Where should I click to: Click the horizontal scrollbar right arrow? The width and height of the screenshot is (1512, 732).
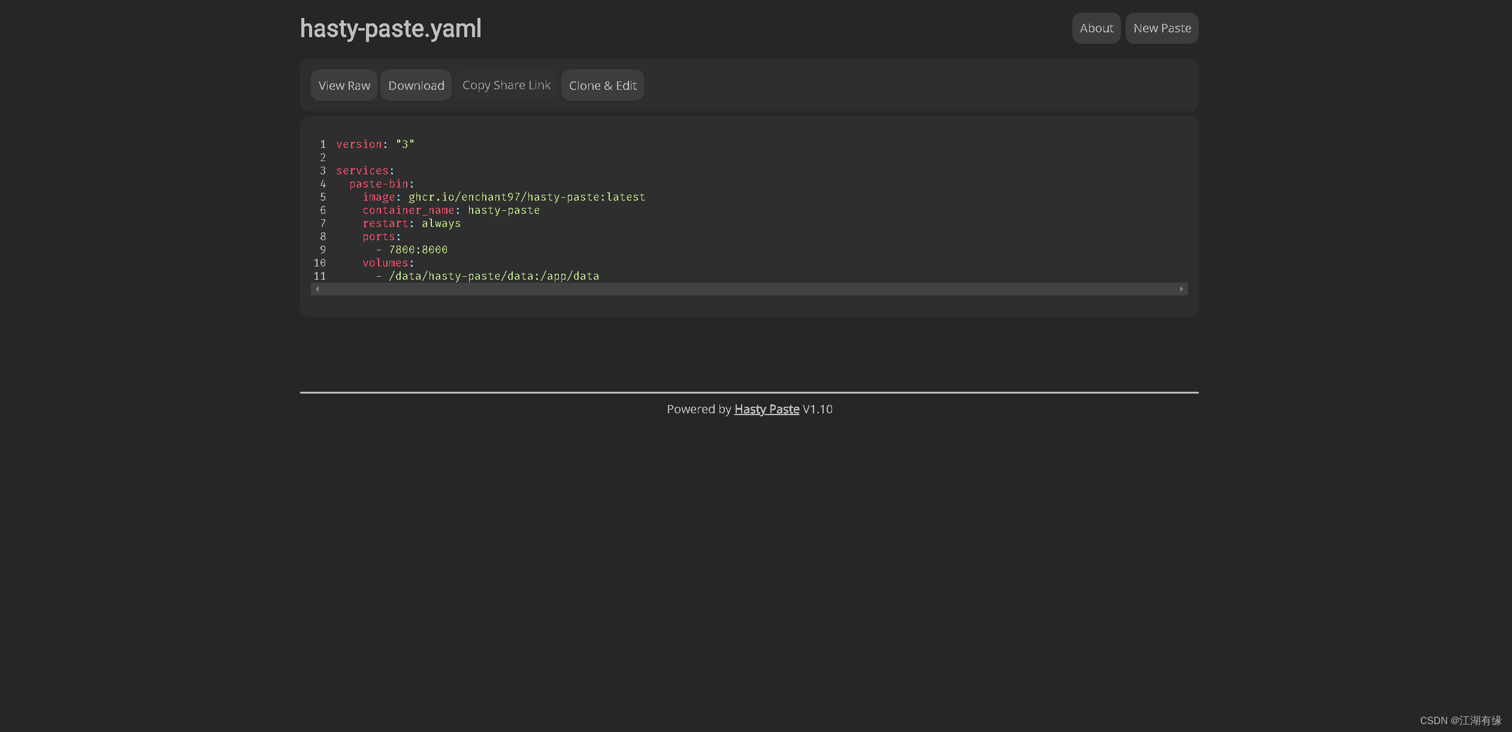(x=1181, y=289)
